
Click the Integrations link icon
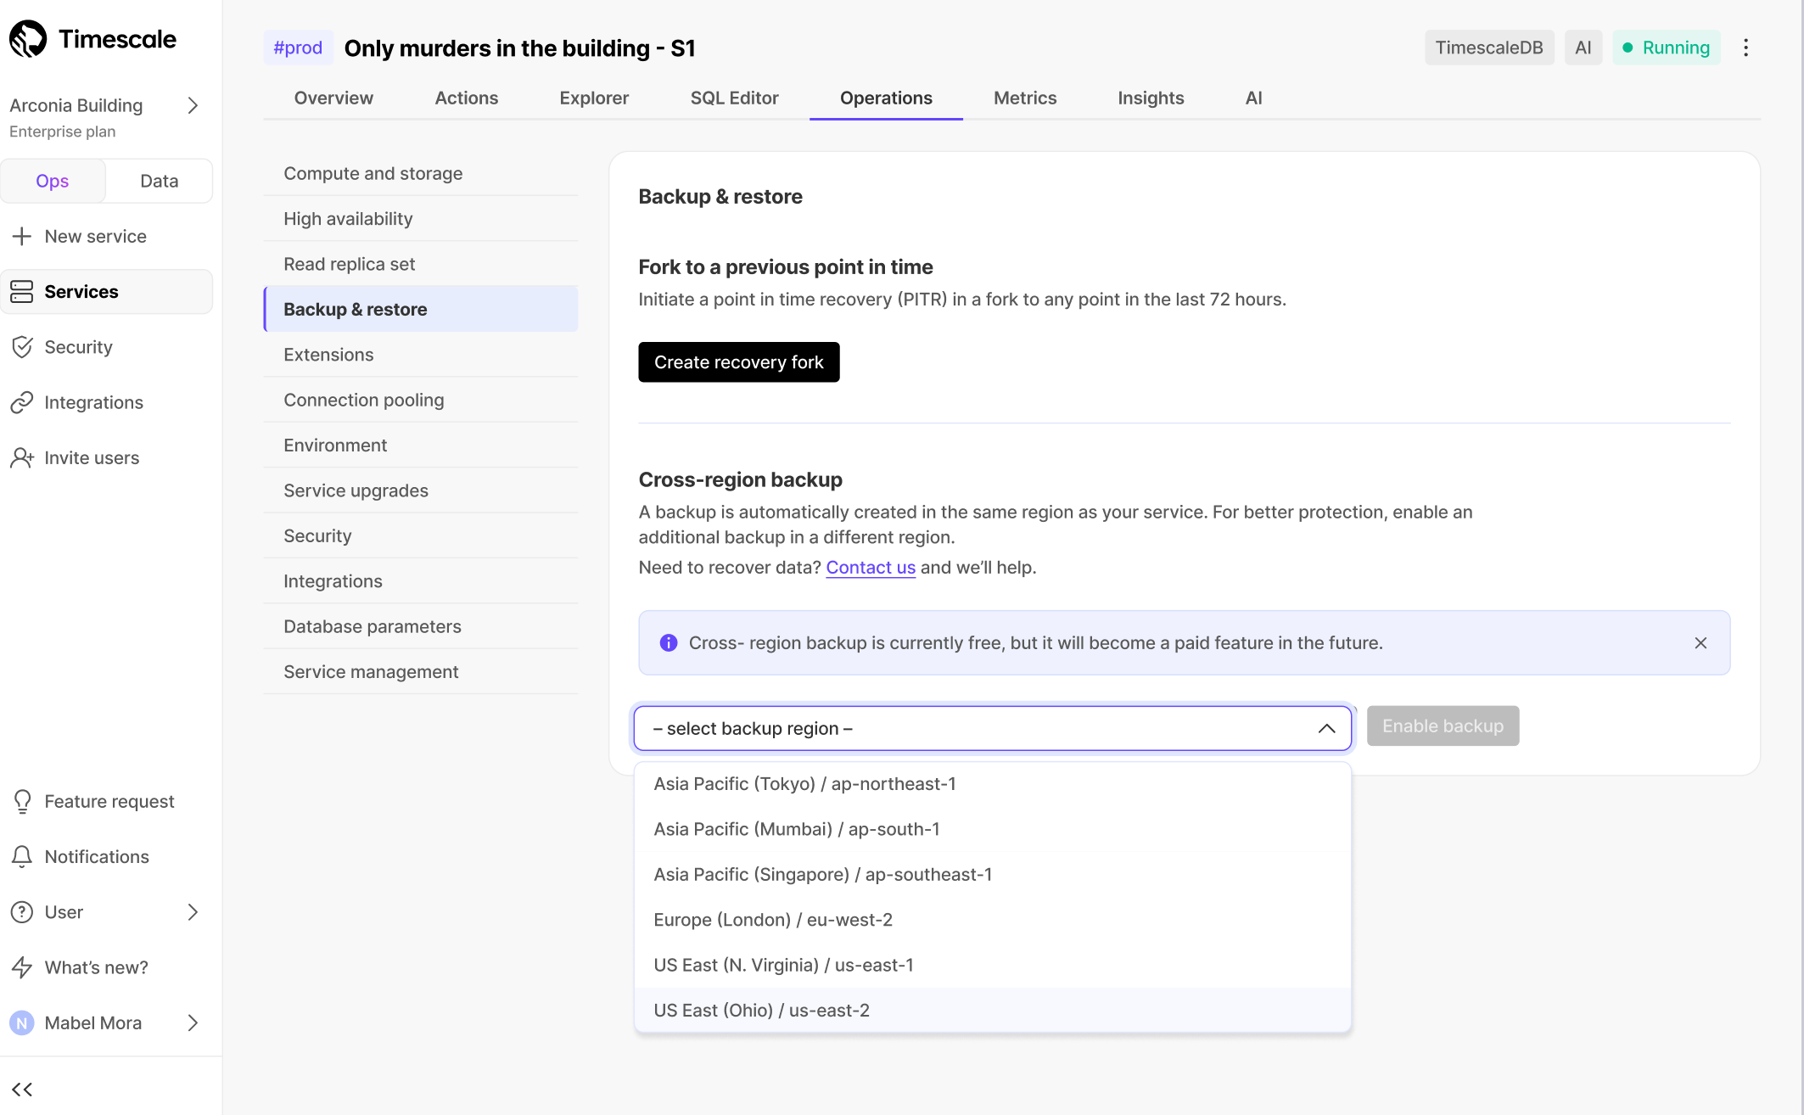coord(22,402)
